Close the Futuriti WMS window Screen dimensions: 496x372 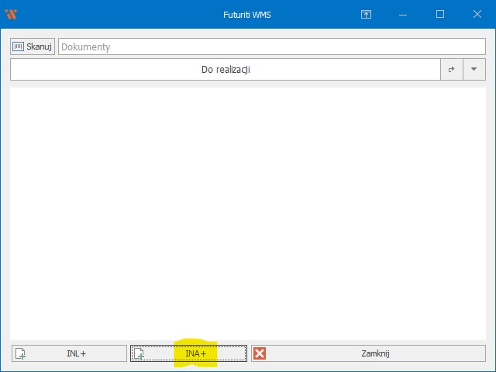coord(477,14)
